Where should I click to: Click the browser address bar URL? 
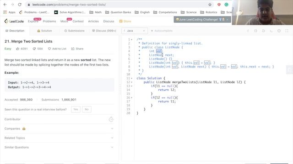[69, 5]
